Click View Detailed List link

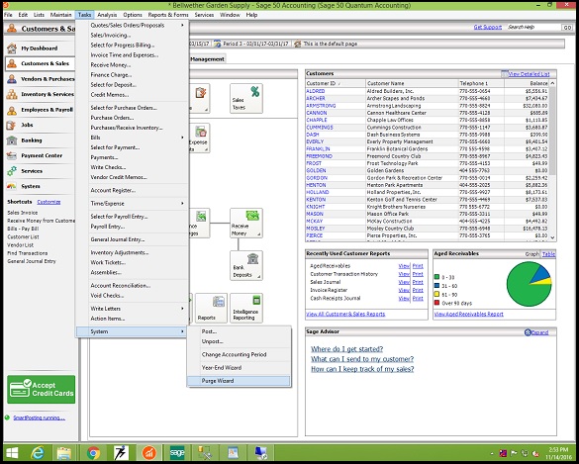point(529,74)
